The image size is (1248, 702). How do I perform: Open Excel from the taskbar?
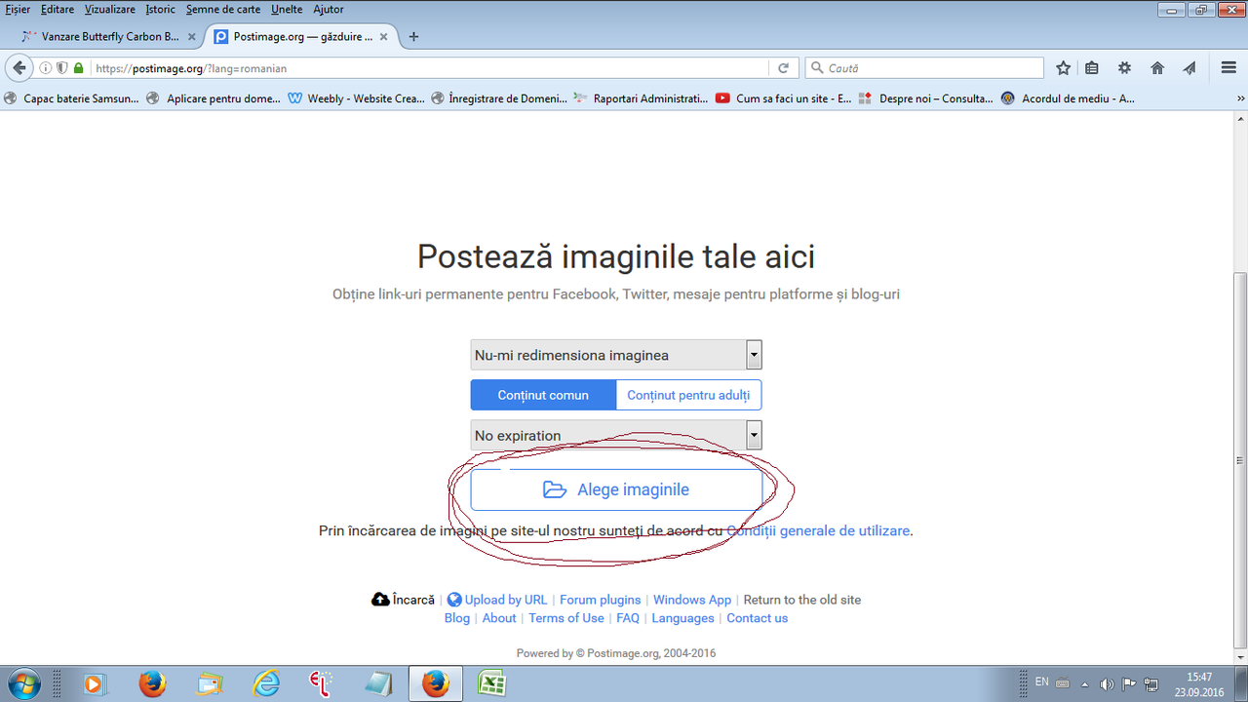492,684
